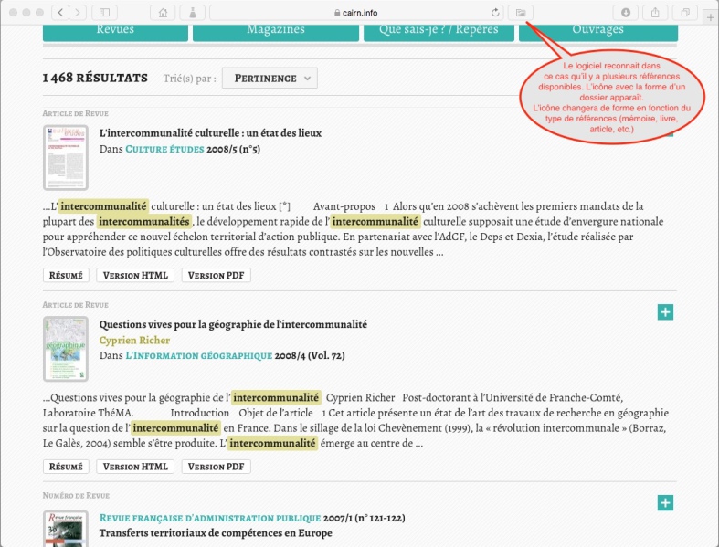Expand the plus icon for Revue française result
This screenshot has height=547, width=719.
665,503
